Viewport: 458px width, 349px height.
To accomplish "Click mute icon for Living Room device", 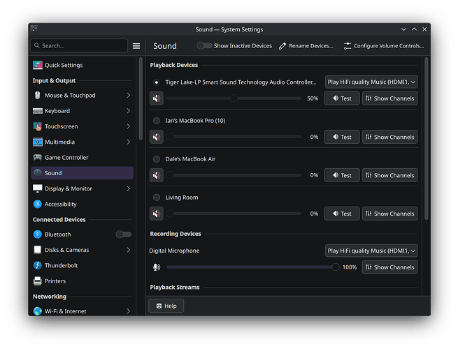I will pyautogui.click(x=157, y=214).
